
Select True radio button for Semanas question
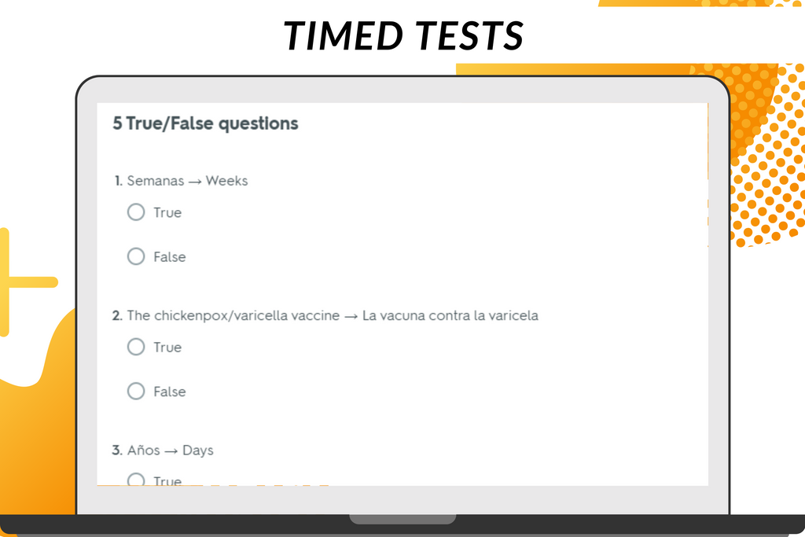point(136,212)
